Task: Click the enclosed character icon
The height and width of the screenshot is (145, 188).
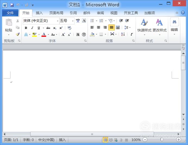Action: click(84, 34)
